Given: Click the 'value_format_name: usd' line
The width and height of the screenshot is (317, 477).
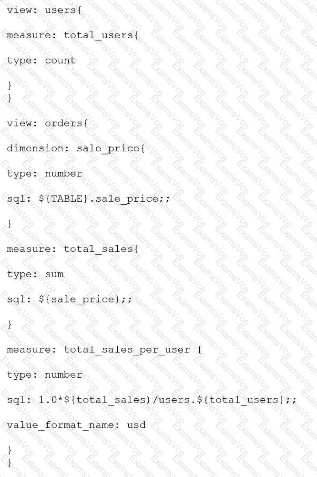Looking at the screenshot, I should tap(76, 425).
